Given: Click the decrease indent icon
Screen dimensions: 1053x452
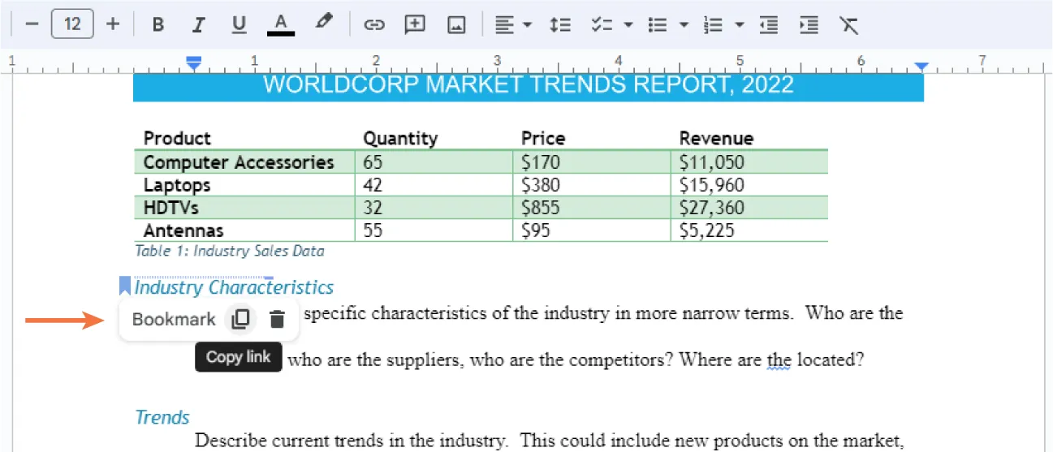Looking at the screenshot, I should [x=767, y=24].
